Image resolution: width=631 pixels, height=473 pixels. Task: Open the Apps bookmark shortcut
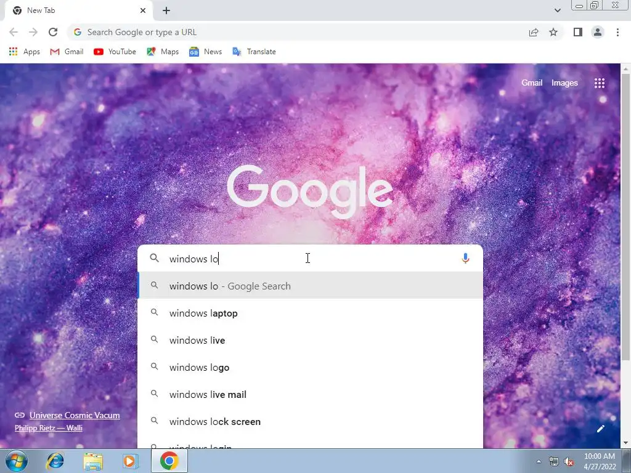[25, 52]
